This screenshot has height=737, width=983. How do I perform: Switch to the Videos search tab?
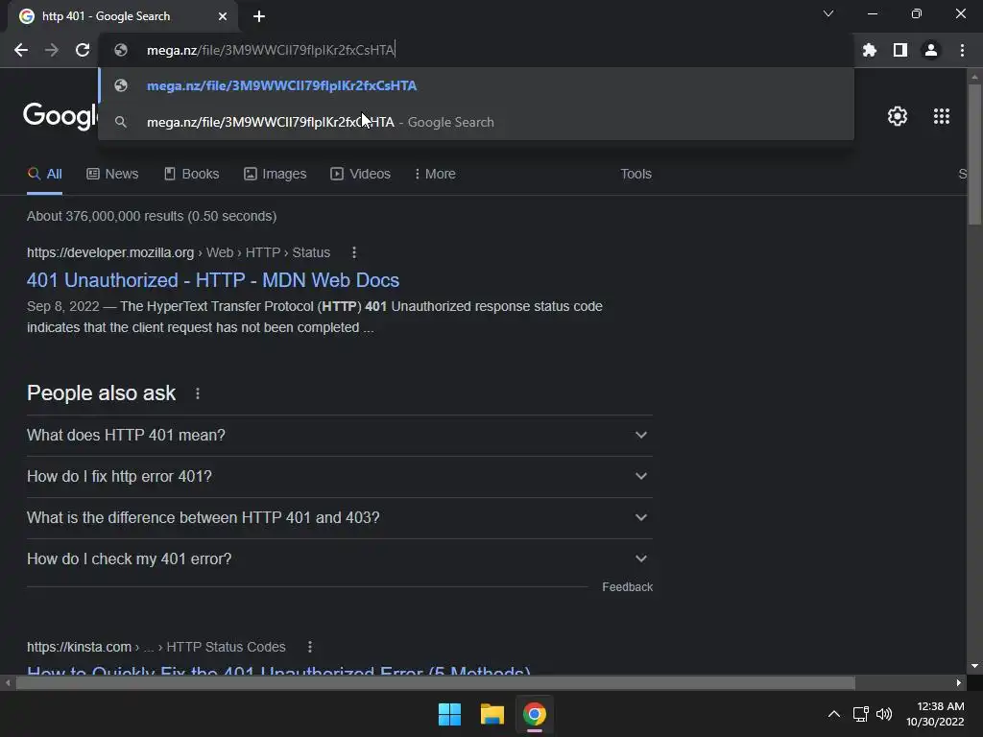[361, 174]
